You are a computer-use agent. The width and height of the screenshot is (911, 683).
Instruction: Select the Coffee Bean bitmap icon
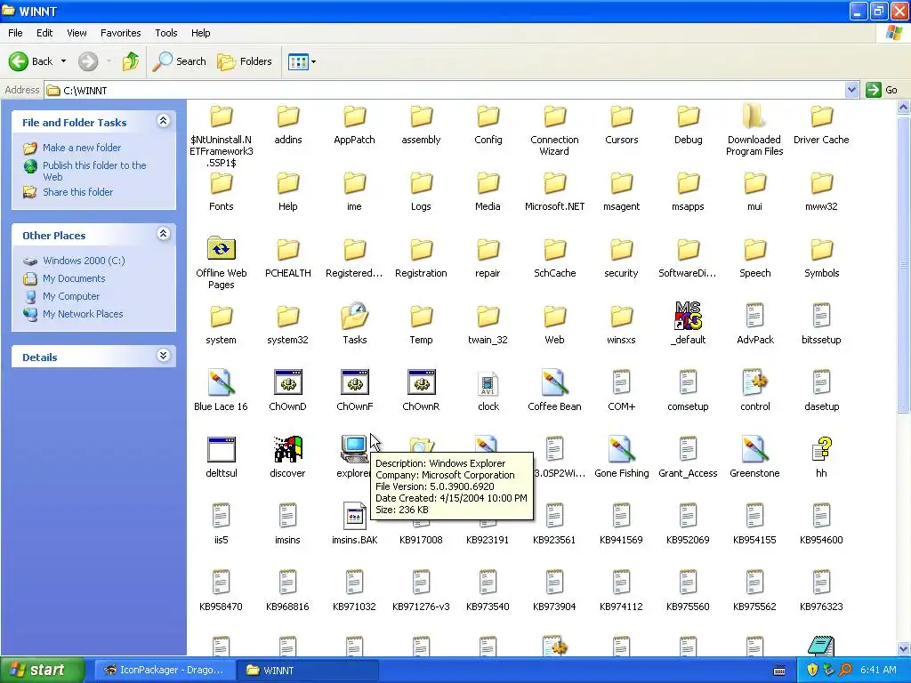click(554, 382)
